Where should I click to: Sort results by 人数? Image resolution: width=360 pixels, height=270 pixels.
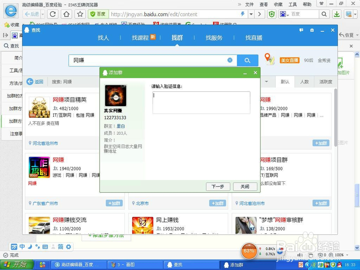pyautogui.click(x=305, y=82)
